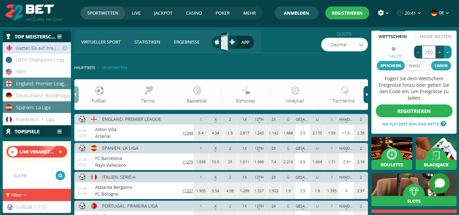Open the Blackjack casino tile
The height and width of the screenshot is (215, 459).
(436, 153)
